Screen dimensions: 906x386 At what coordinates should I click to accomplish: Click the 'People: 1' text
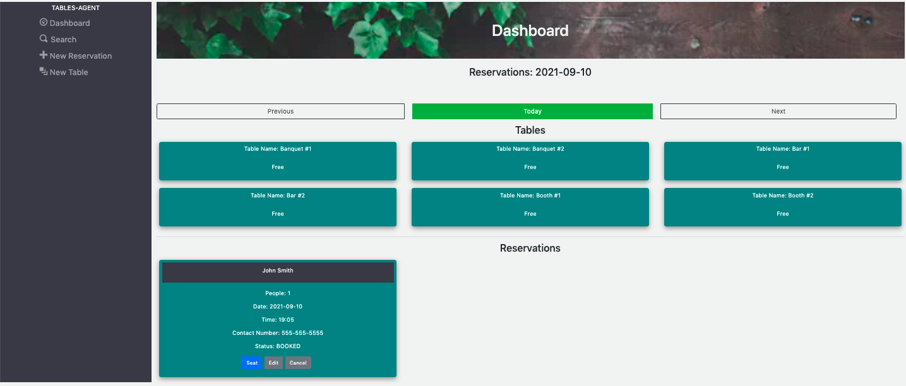pos(278,293)
